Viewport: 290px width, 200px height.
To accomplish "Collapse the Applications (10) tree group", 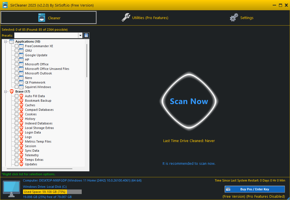I will click(6, 42).
